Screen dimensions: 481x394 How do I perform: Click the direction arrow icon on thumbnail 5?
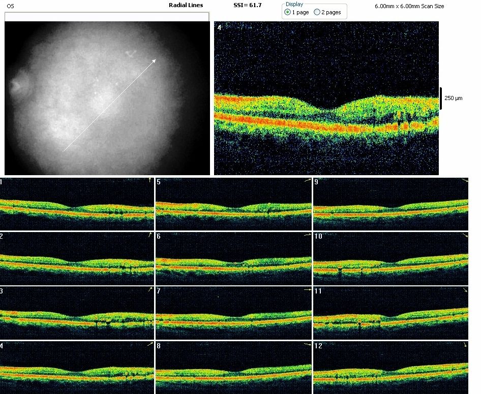(307, 180)
